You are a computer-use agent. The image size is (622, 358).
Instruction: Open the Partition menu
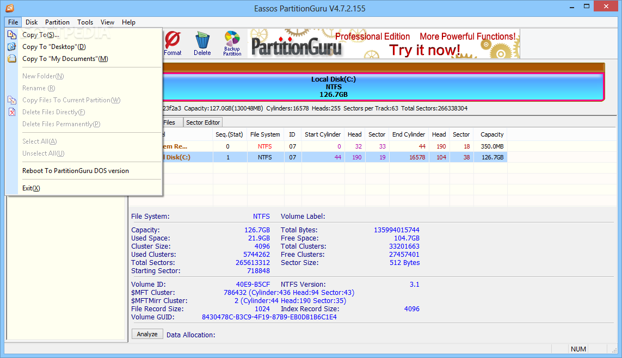[57, 22]
